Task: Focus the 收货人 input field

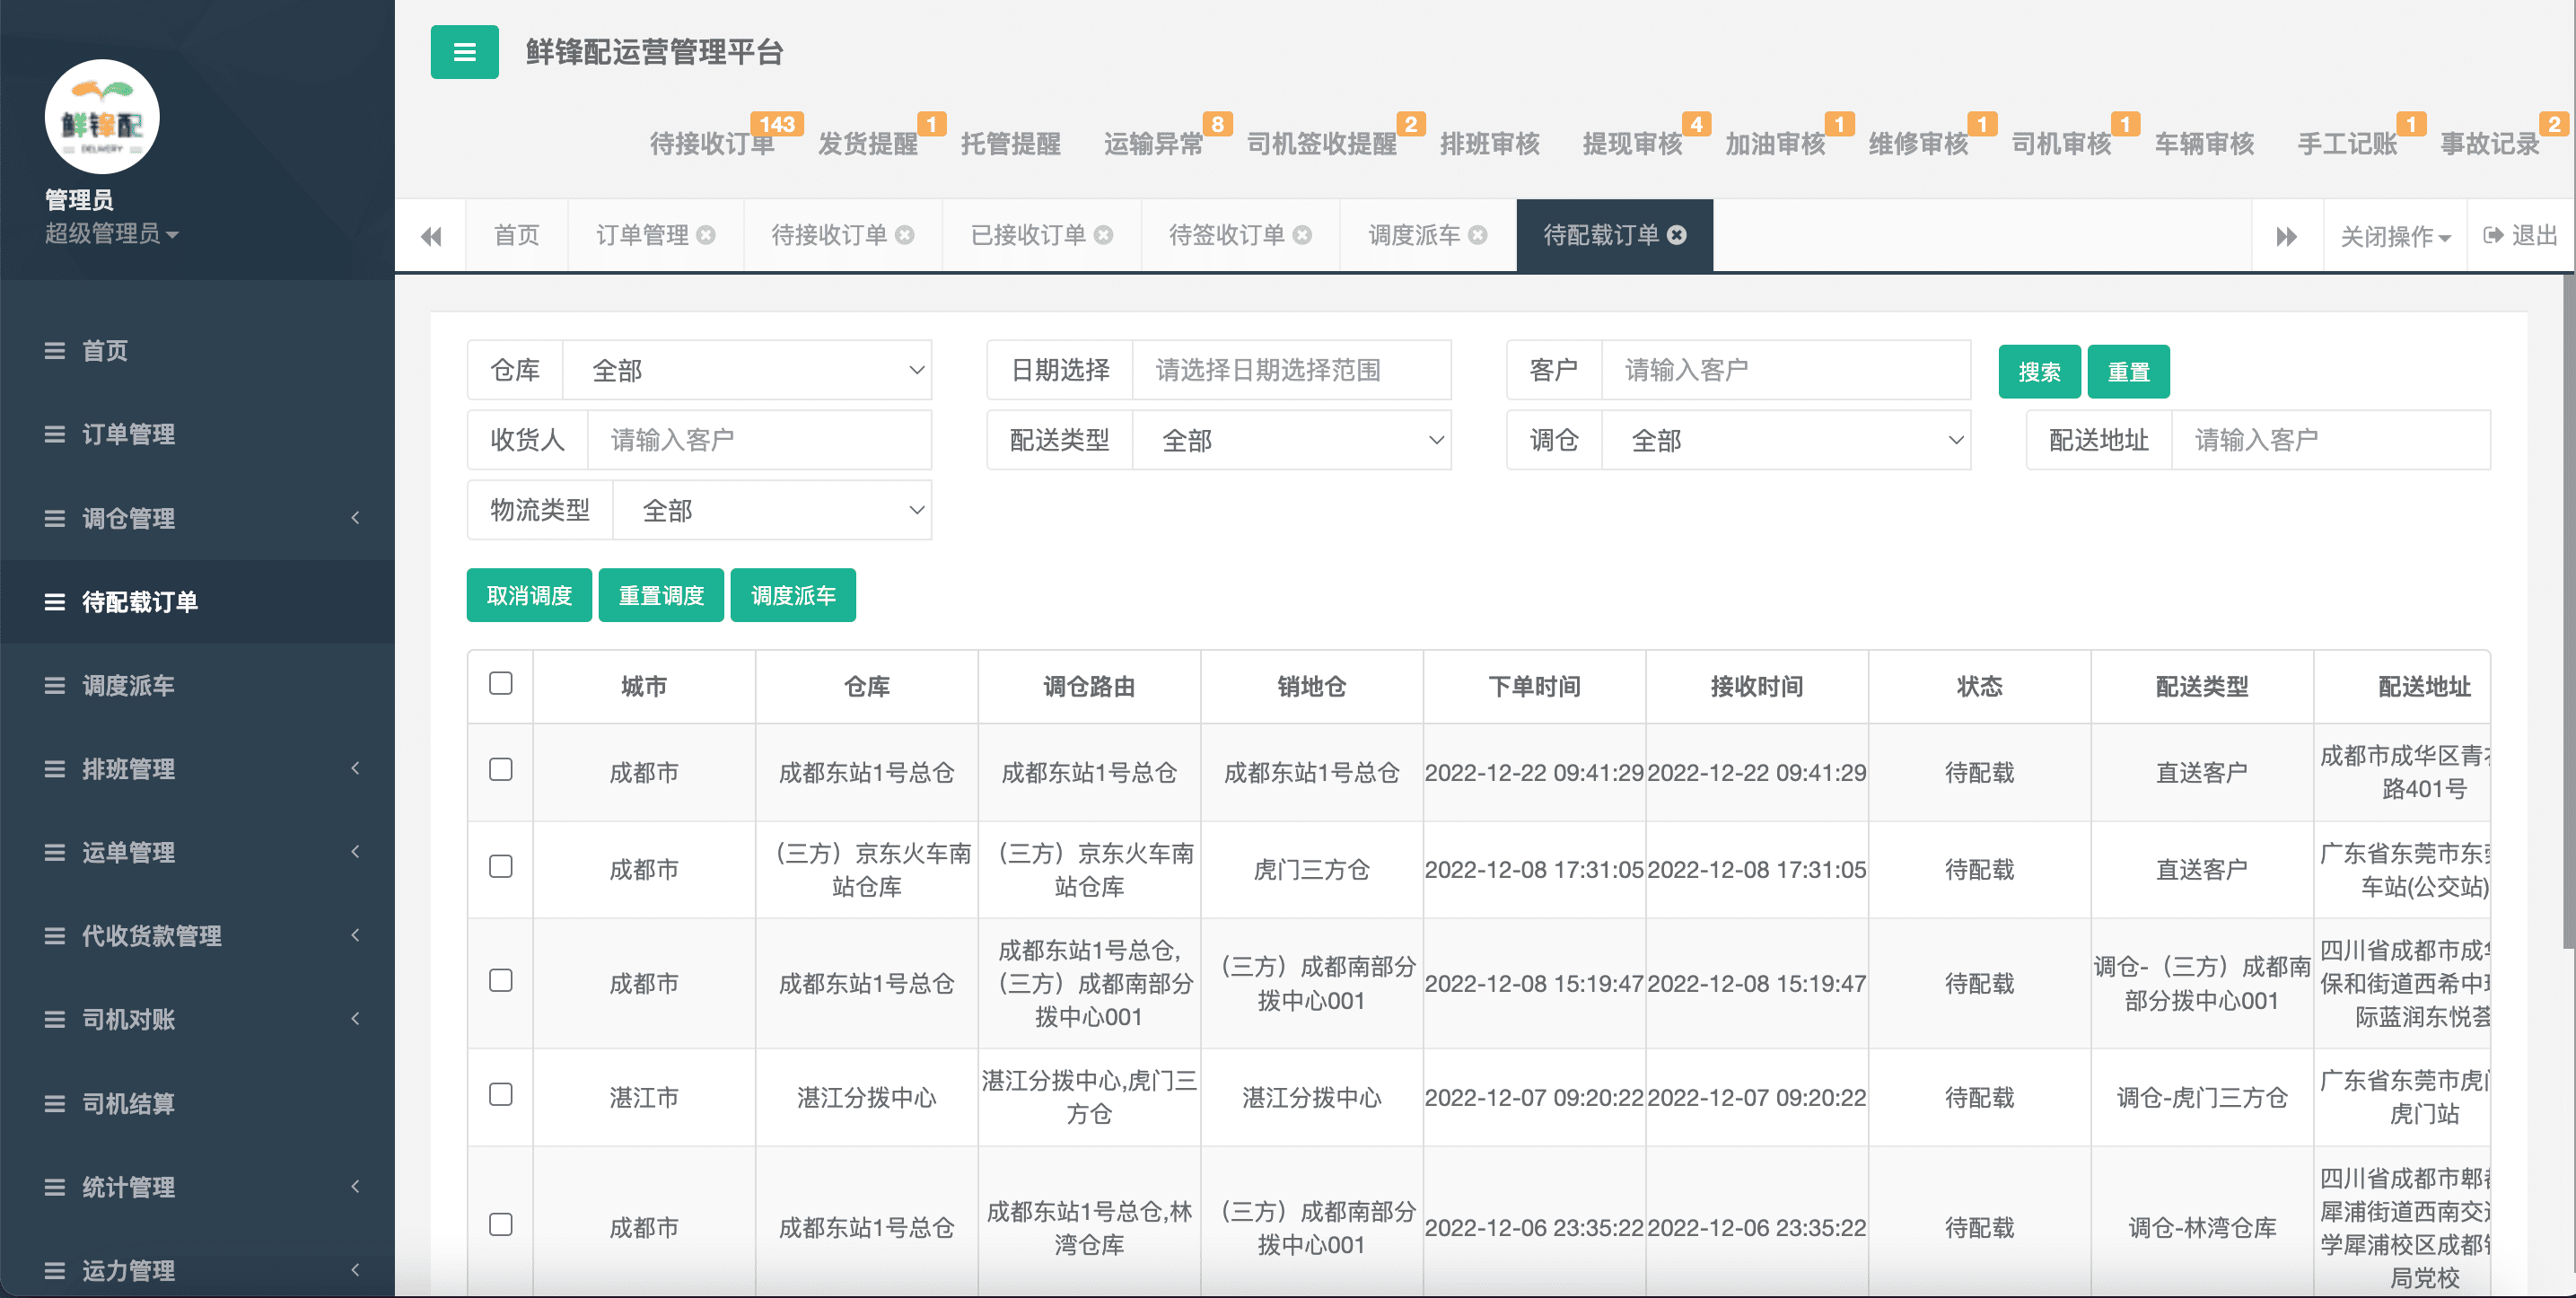Action: tap(760, 440)
